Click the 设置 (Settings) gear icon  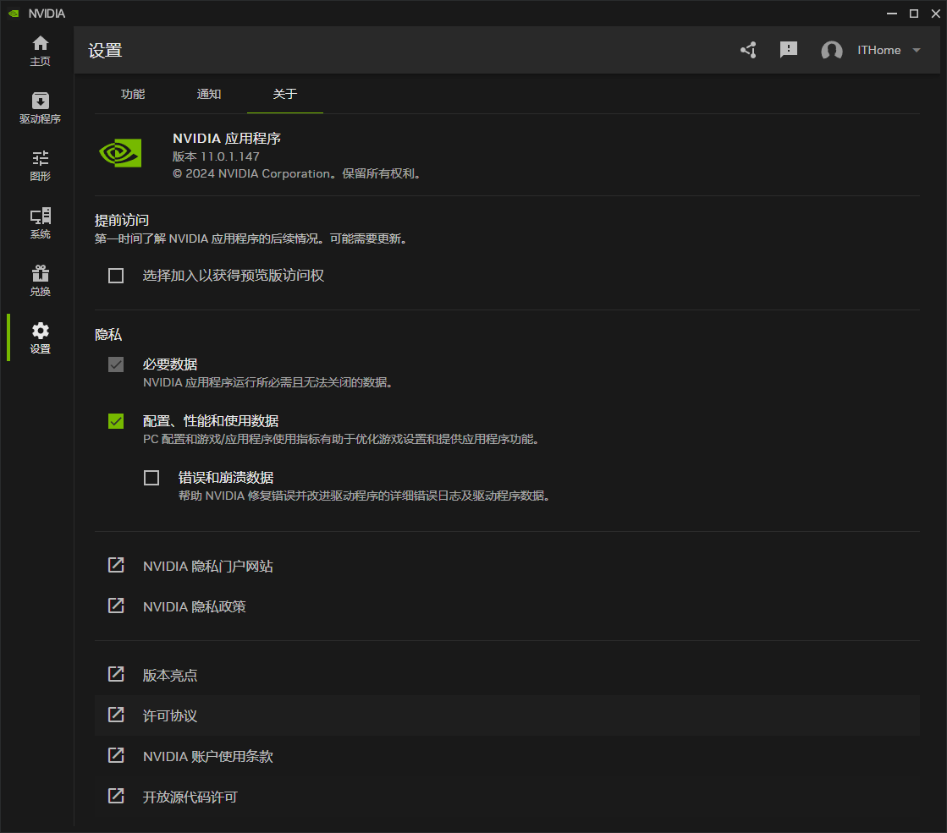(40, 334)
